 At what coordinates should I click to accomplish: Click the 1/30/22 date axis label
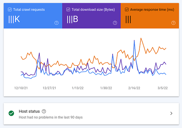pyautogui.click(x=106, y=88)
